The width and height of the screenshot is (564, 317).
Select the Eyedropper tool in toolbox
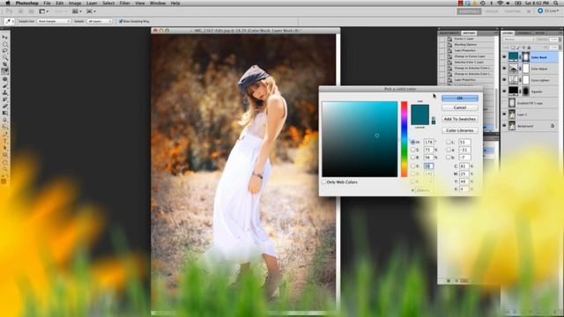5,71
